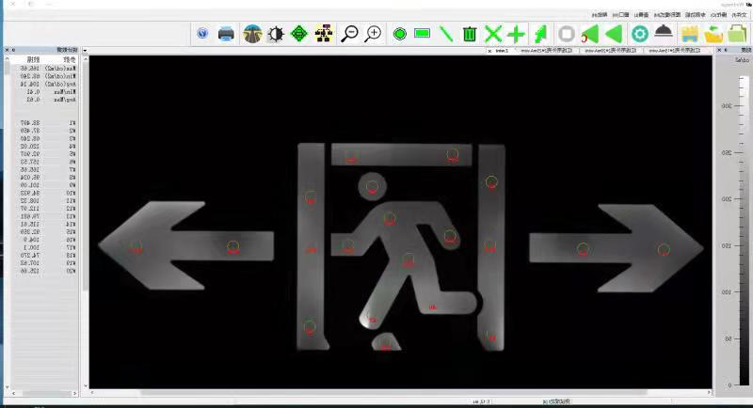Screen dimensions: 753x408
Task: Click the green plus add icon
Action: pyautogui.click(x=516, y=34)
